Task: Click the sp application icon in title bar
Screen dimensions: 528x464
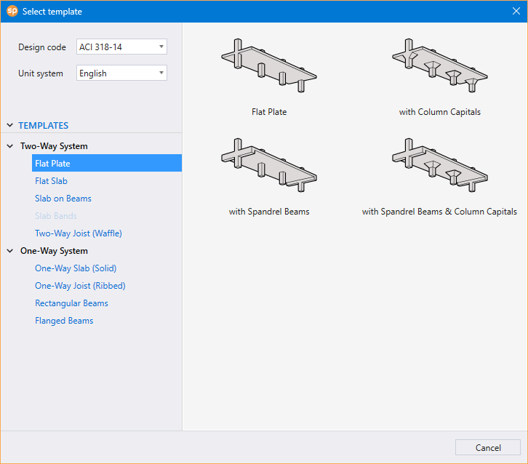Action: click(12, 11)
